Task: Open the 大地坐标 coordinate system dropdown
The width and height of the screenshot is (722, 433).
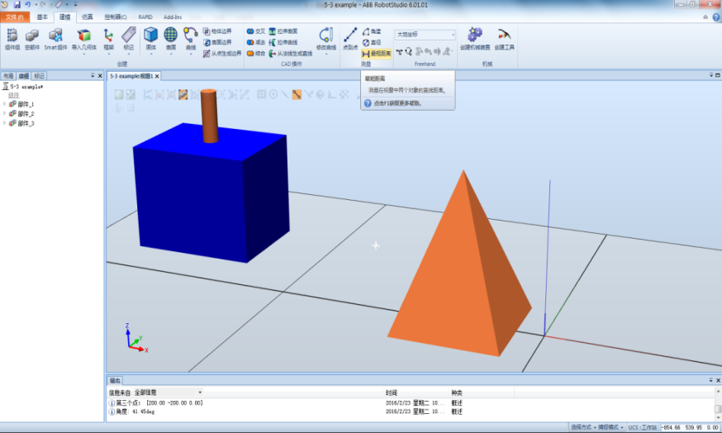Action: click(x=425, y=35)
